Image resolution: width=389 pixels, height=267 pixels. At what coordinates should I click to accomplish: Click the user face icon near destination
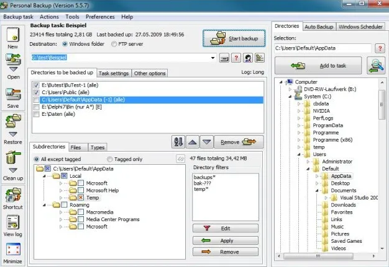pyautogui.click(x=247, y=58)
